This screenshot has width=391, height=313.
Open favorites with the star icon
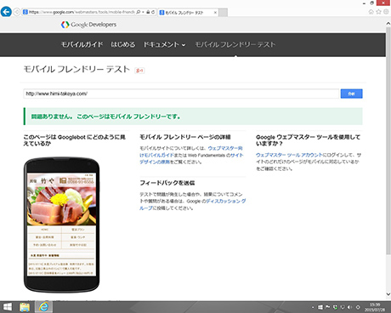tap(378, 12)
